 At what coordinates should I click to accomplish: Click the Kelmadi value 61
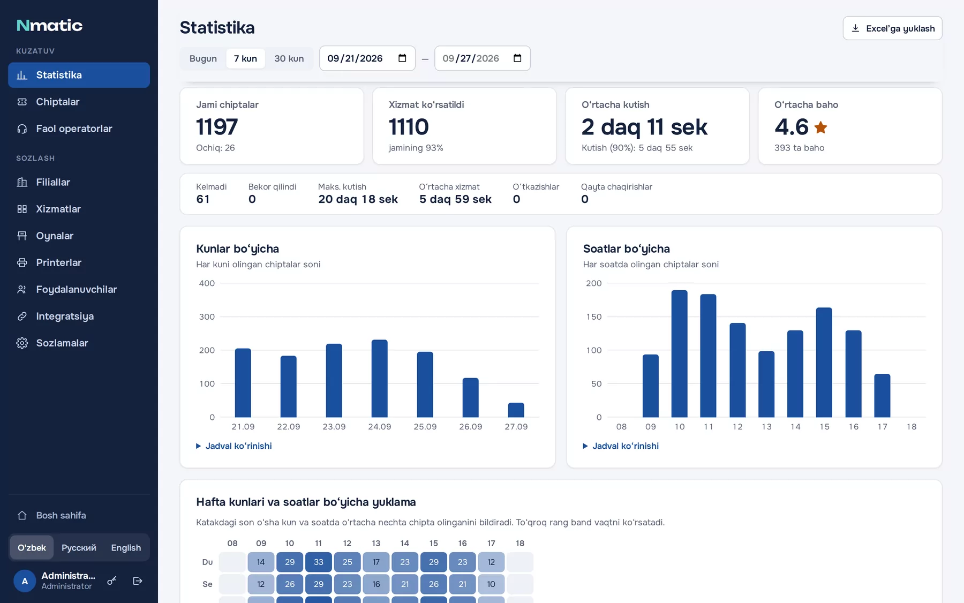(203, 199)
